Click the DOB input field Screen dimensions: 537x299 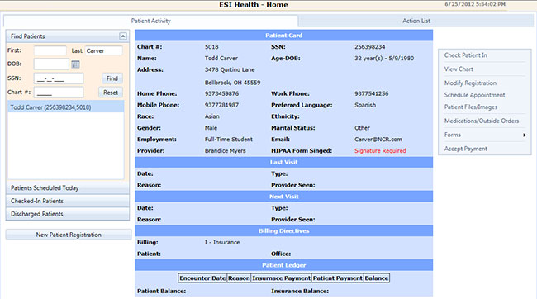point(51,64)
